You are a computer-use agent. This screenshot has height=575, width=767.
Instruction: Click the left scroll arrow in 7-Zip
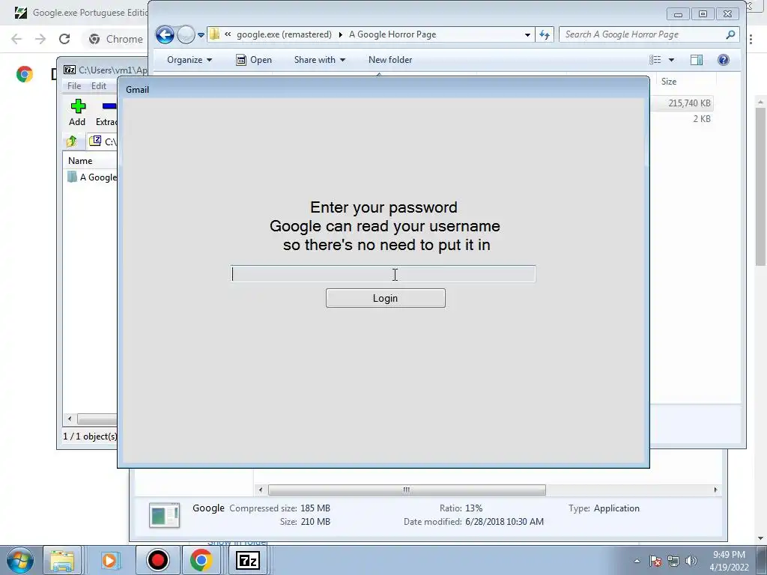pyautogui.click(x=70, y=419)
